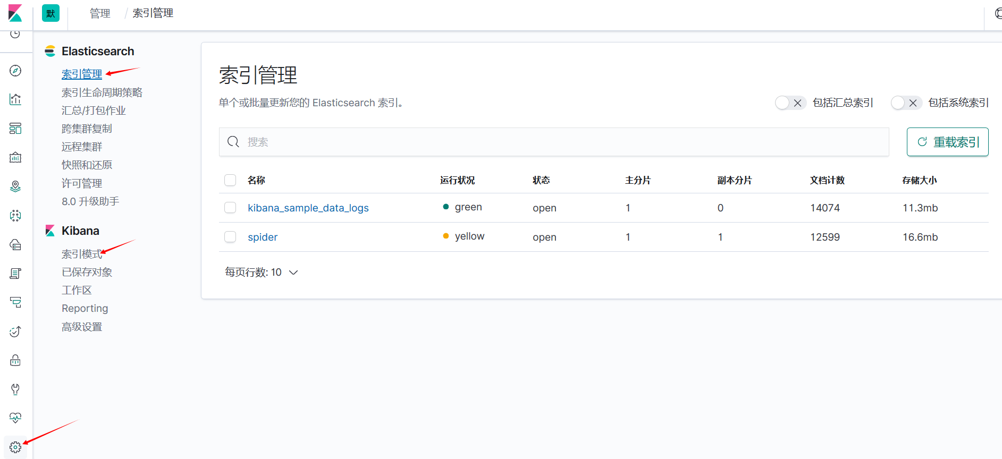
Task: Sort by 文档计数 column header
Action: pyautogui.click(x=827, y=180)
